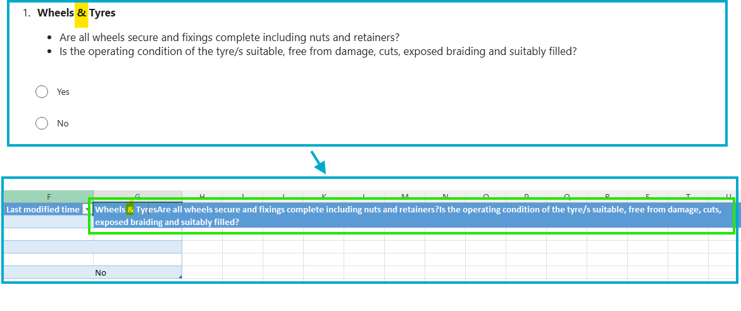Viewport: 741px width, 311px height.
Task: Click the Yes option label
Action: (x=63, y=92)
